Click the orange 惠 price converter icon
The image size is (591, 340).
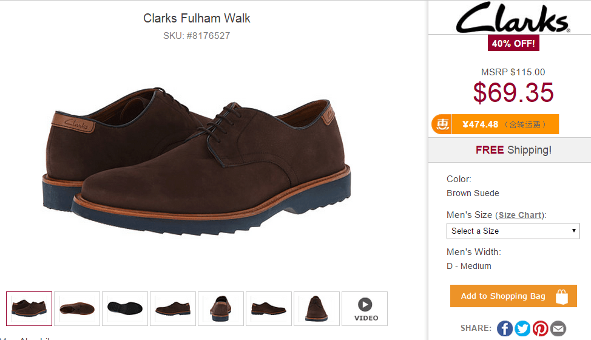pos(442,124)
